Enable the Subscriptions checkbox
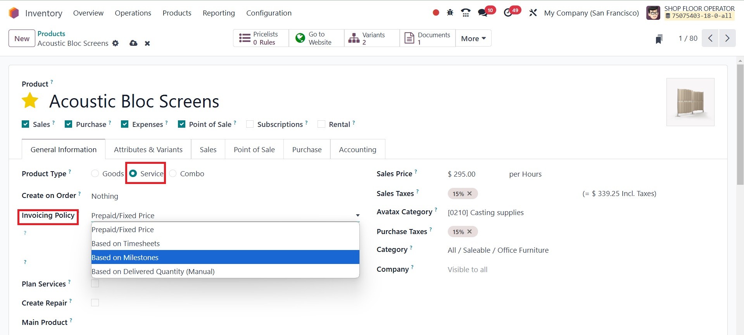Viewport: 744px width, 335px height. [x=250, y=124]
